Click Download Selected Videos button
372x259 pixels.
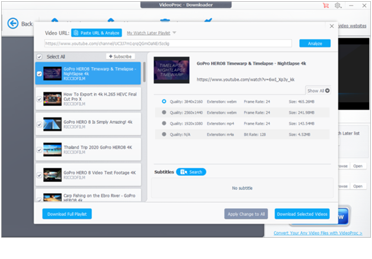(302, 214)
